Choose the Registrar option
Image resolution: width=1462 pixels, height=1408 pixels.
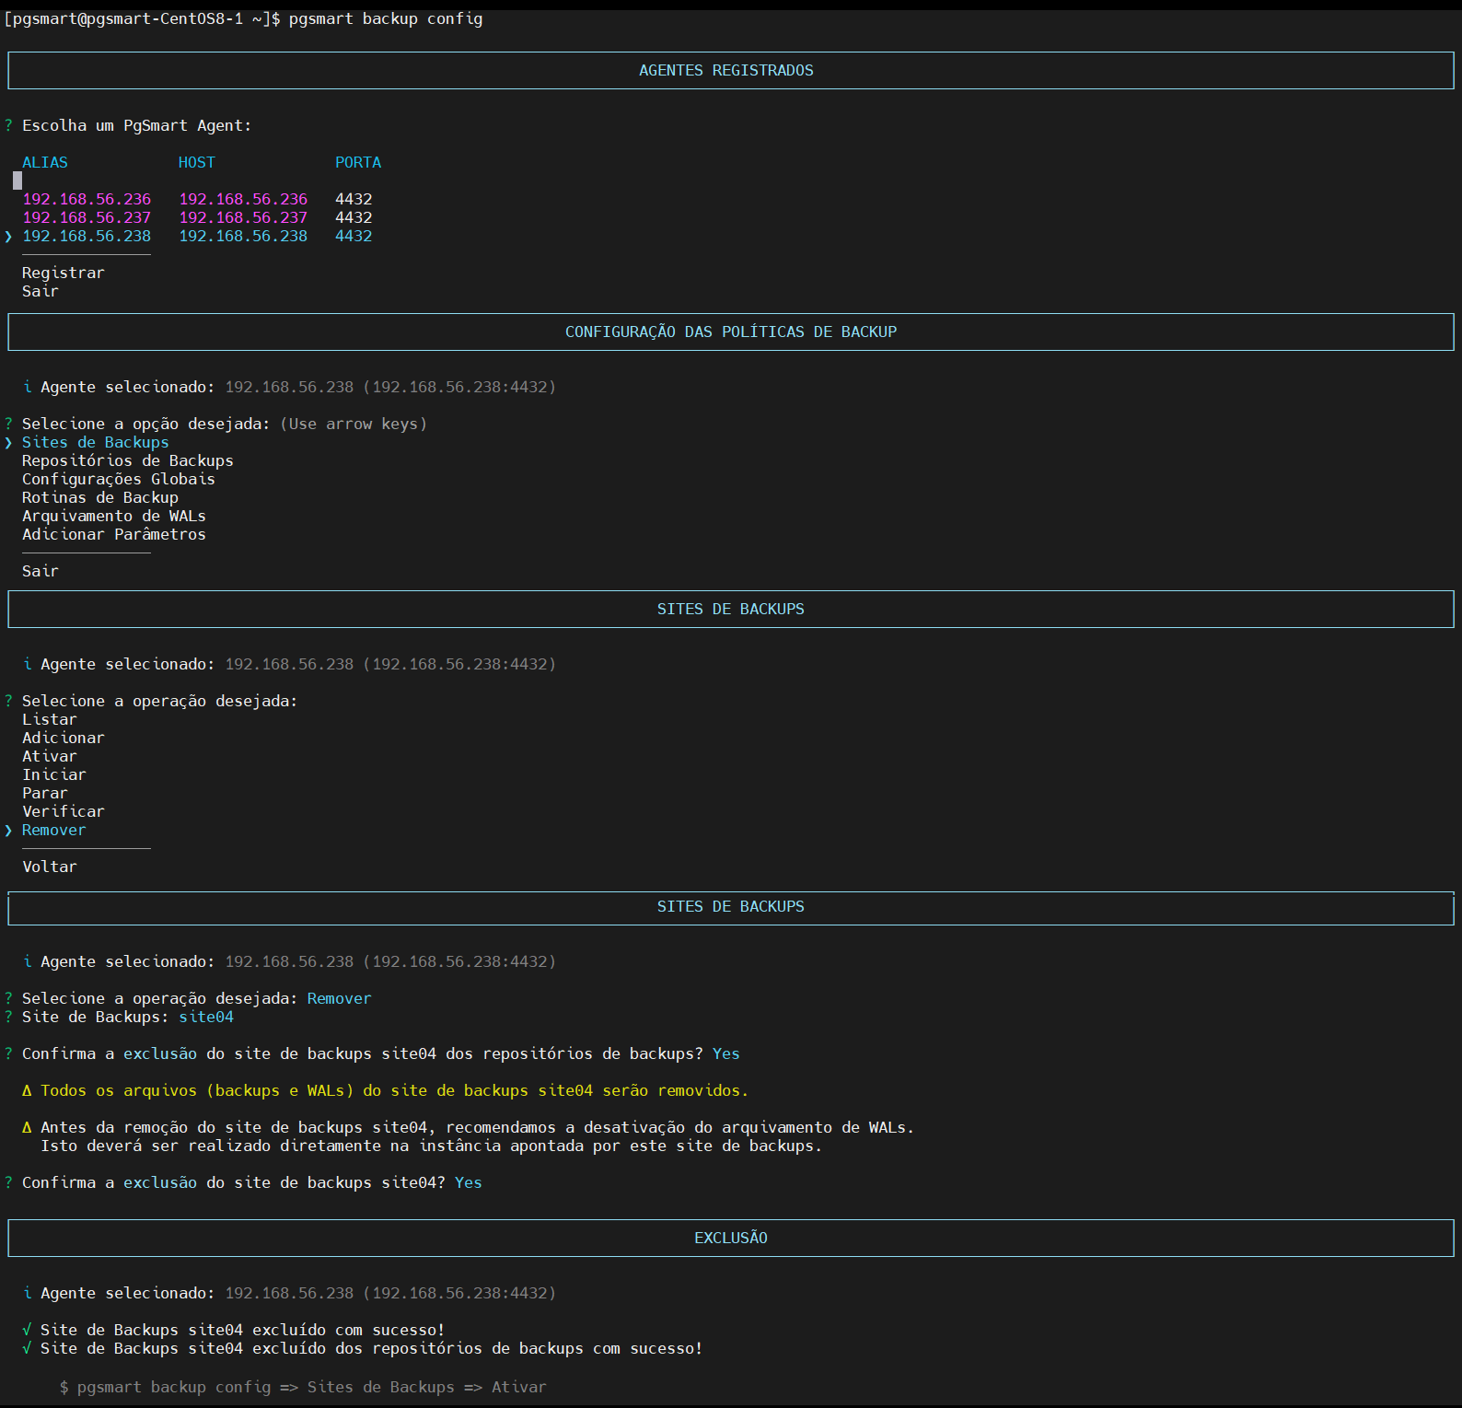64,273
